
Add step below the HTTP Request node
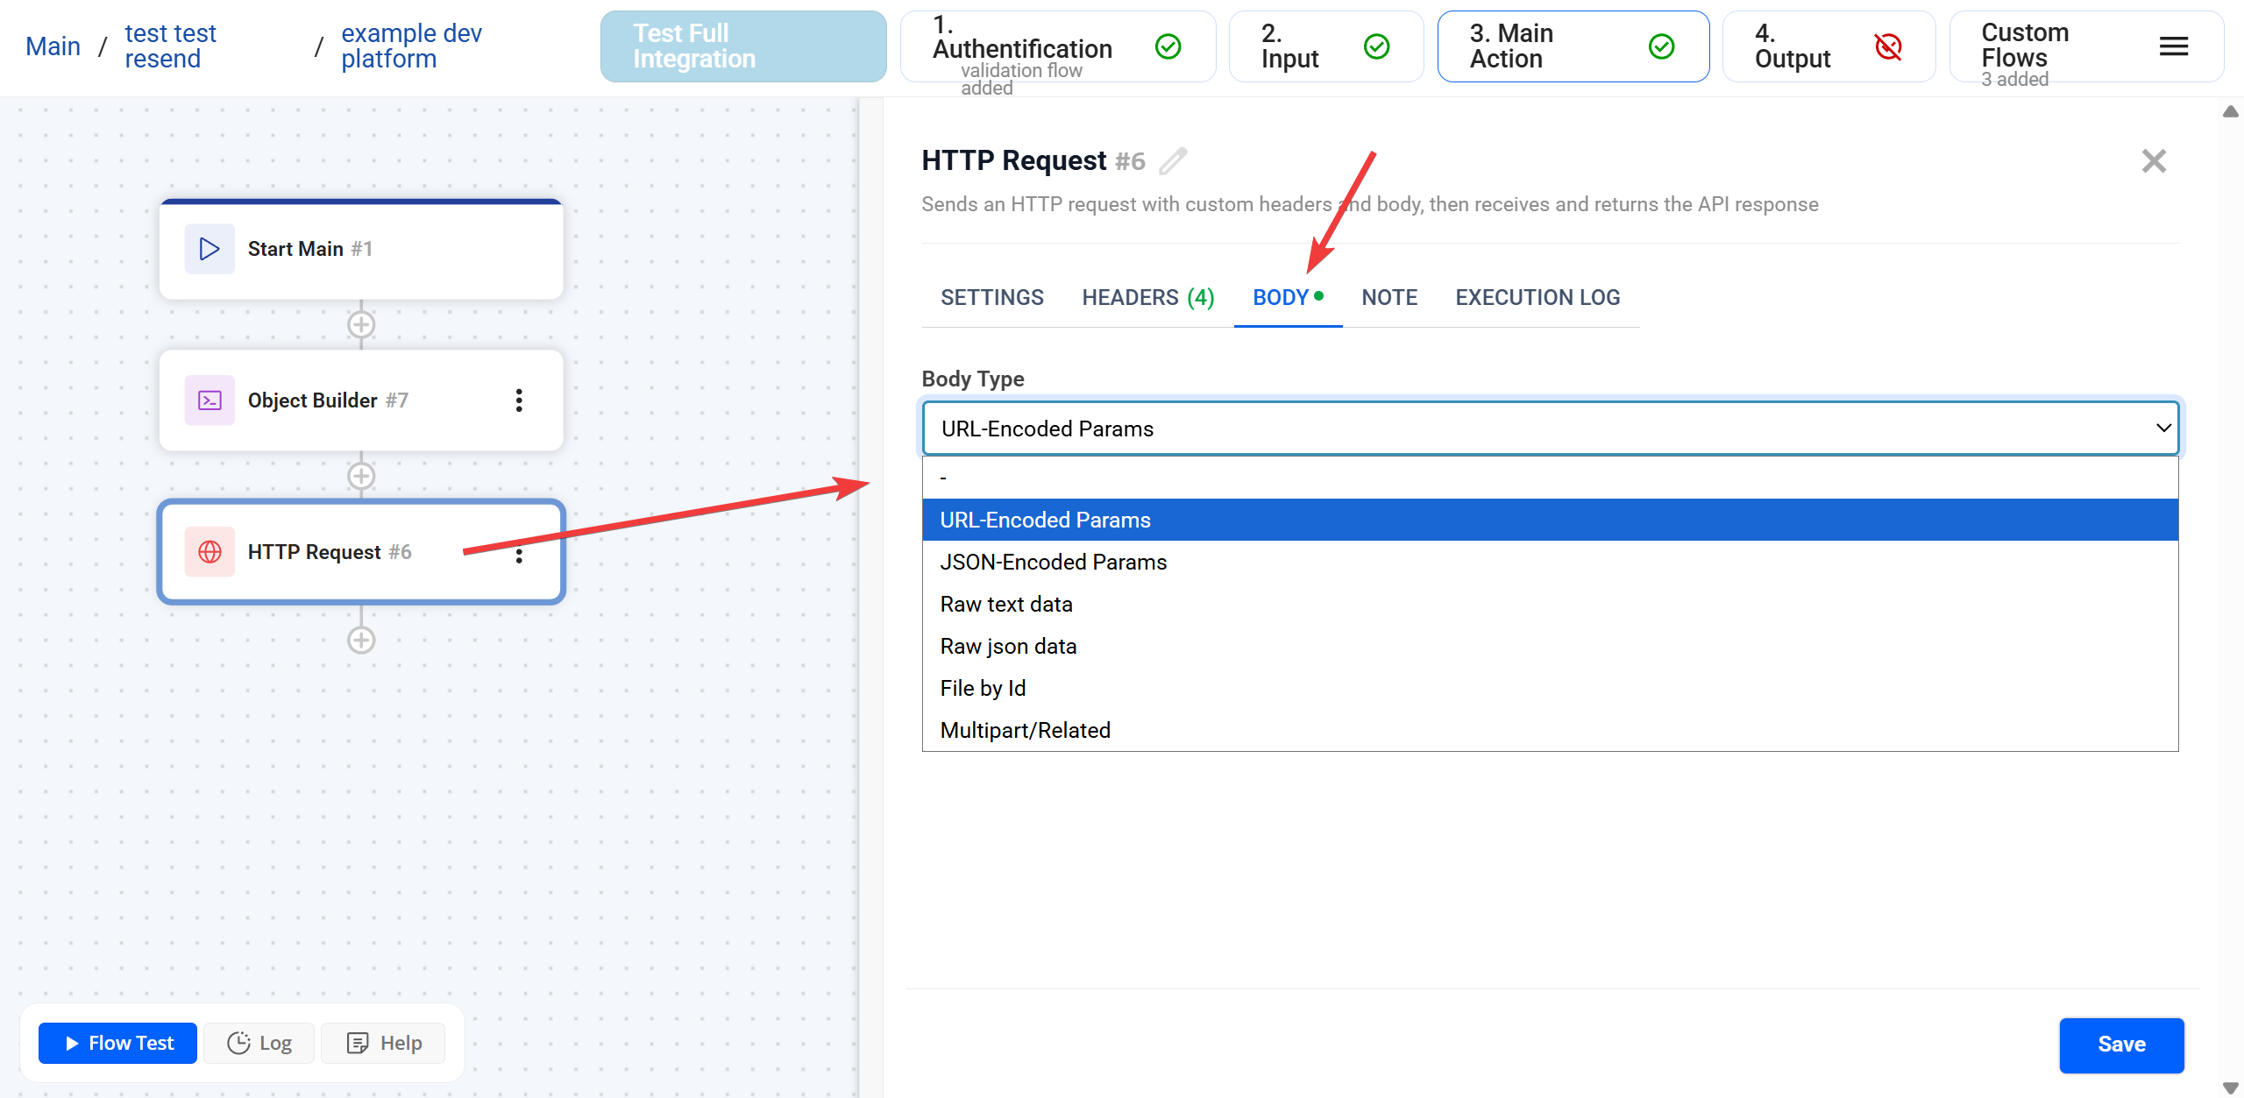(x=361, y=640)
